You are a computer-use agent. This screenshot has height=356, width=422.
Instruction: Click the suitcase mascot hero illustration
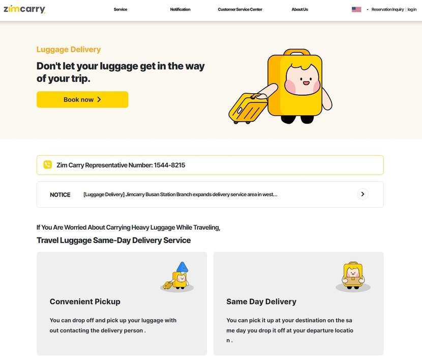(280, 86)
